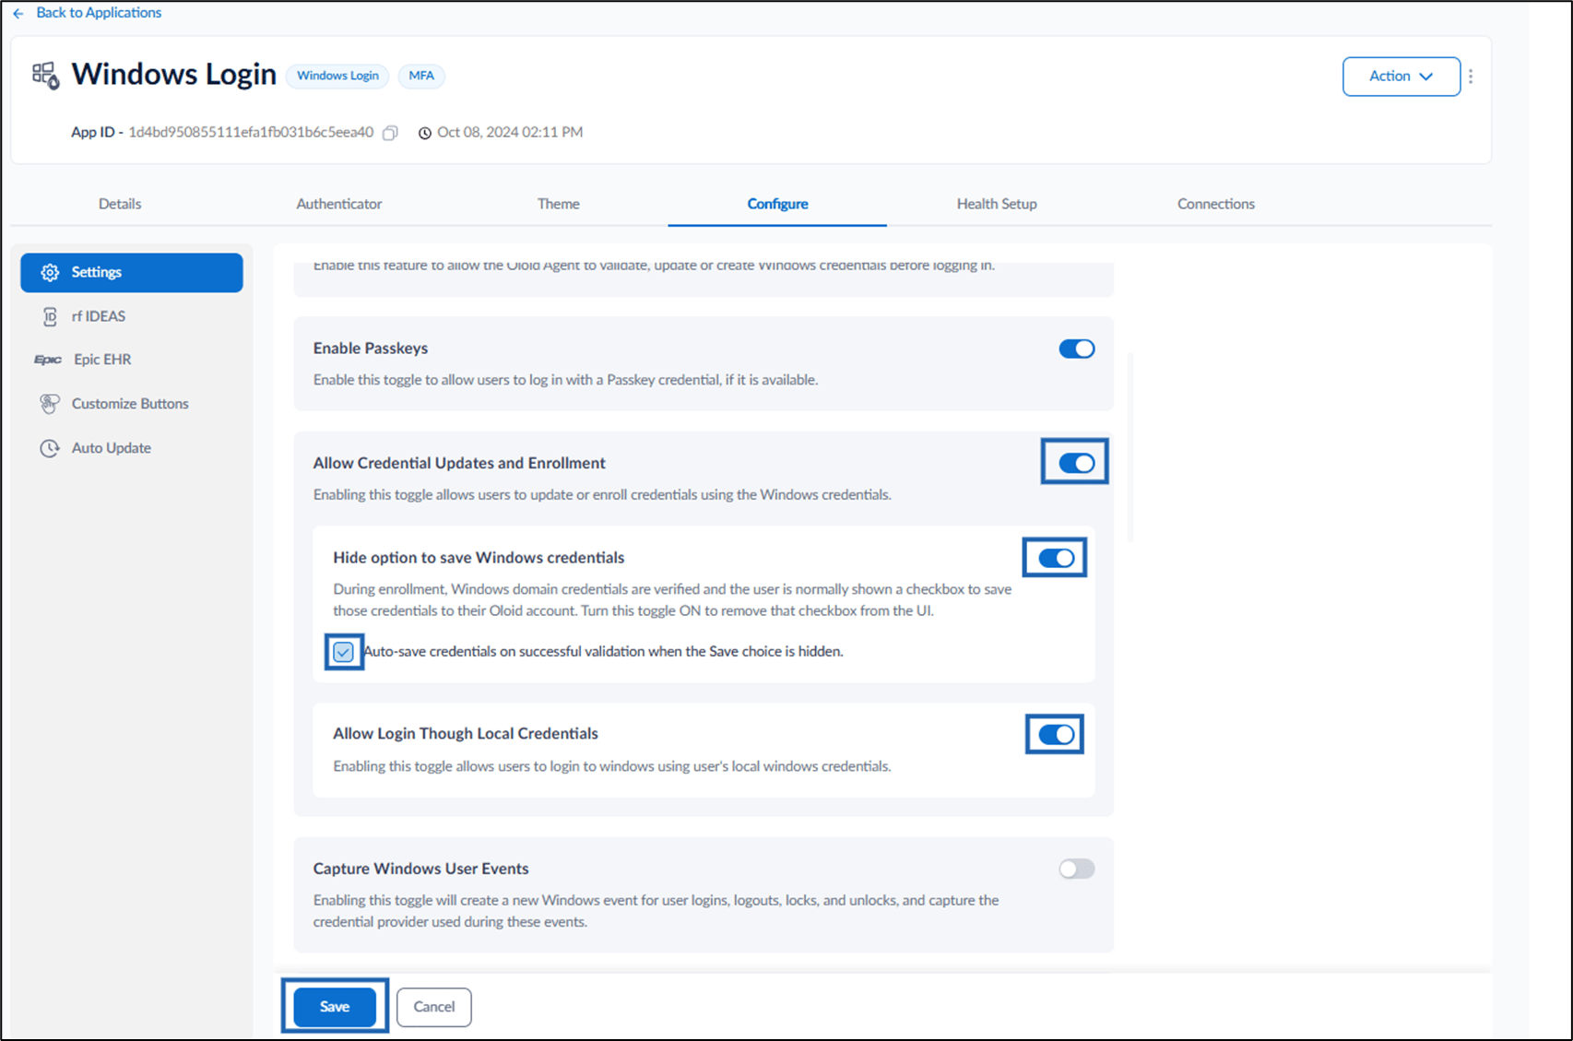
Task: Click the Windows Login page title
Action: coord(174,74)
